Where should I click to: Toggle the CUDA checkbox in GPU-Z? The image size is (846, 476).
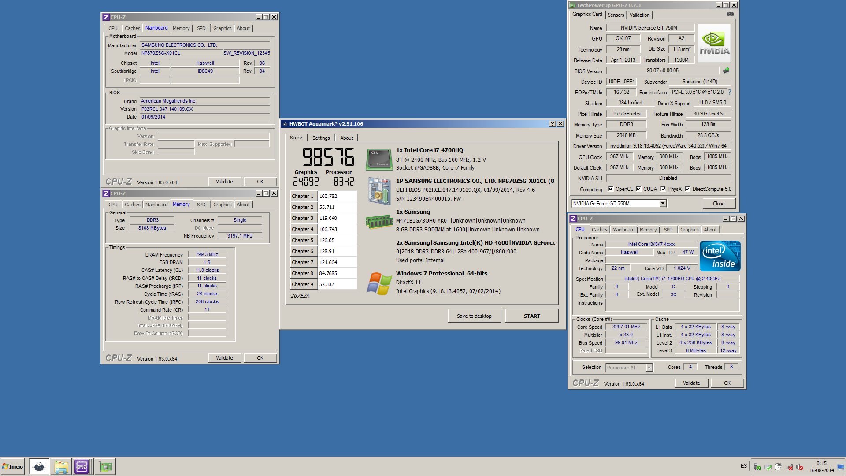tap(638, 189)
